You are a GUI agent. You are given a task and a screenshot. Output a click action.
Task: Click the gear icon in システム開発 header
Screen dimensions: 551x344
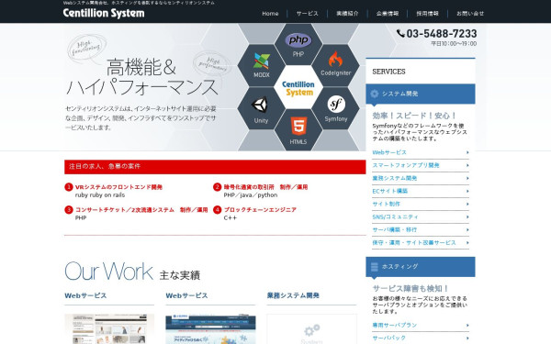375,94
